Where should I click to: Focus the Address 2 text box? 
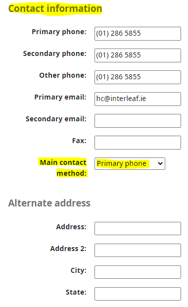138,250
